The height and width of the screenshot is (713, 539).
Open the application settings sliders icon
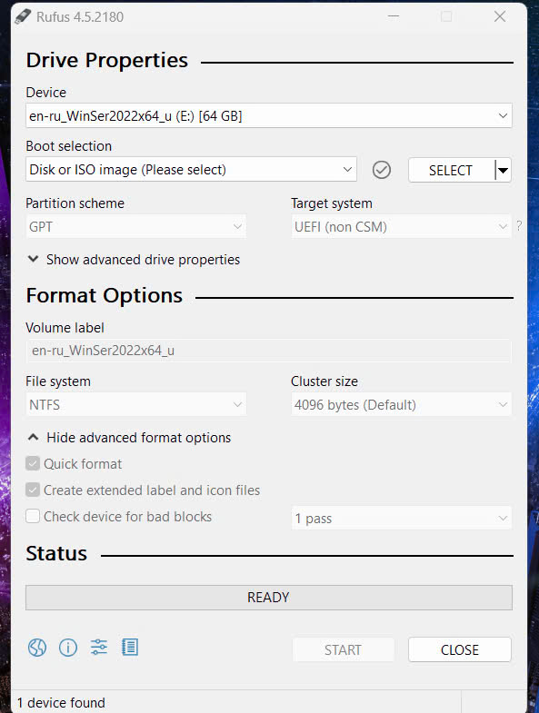[99, 647]
